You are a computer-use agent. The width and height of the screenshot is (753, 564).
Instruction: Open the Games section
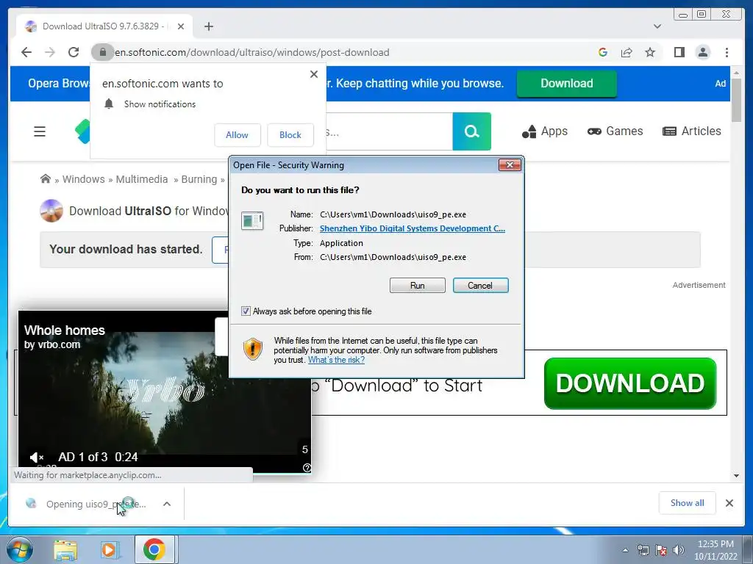coord(615,131)
